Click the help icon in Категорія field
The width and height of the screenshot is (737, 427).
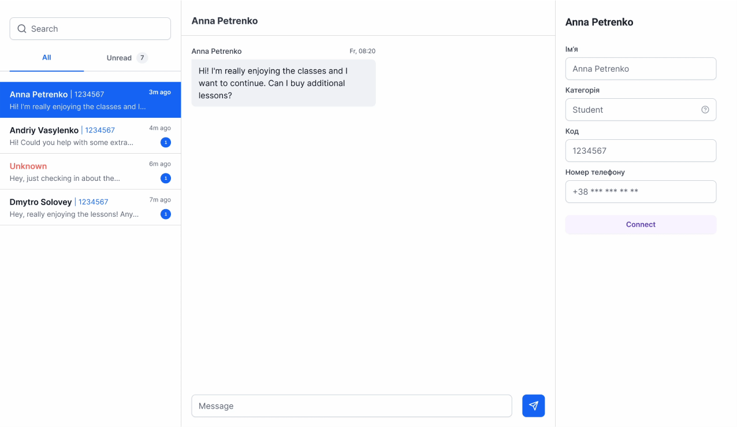click(x=705, y=110)
